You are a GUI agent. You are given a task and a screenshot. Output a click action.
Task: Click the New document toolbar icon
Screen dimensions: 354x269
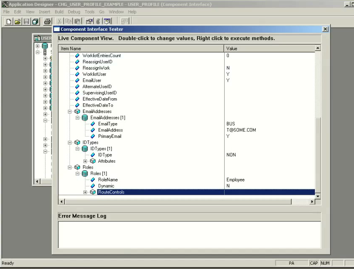pyautogui.click(x=8, y=22)
